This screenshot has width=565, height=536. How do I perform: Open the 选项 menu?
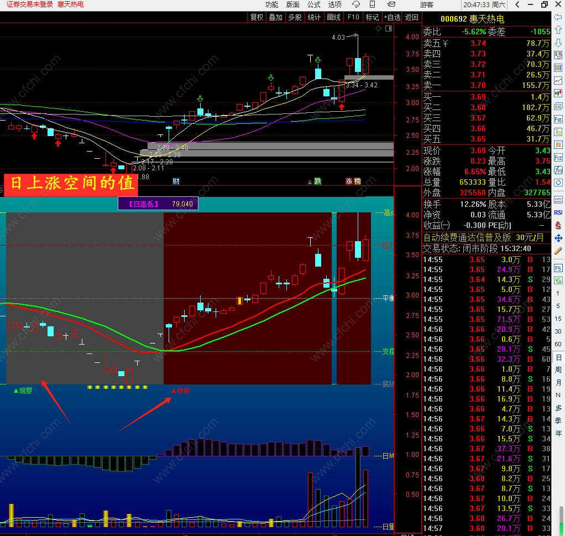335,4
